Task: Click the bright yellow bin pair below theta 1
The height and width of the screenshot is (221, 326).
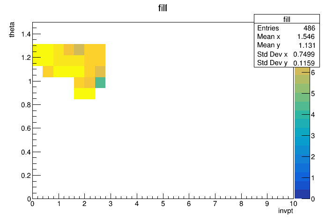Action: (x=85, y=94)
